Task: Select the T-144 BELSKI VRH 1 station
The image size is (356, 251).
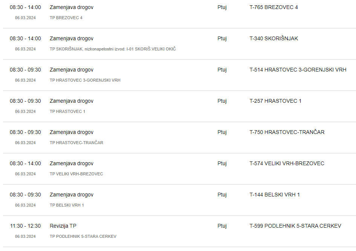Action: pyautogui.click(x=275, y=195)
